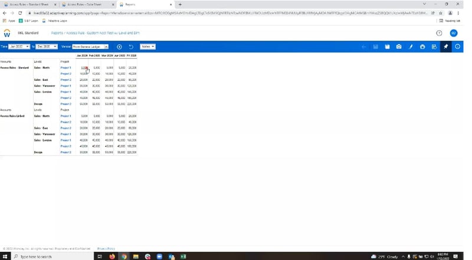The image size is (472, 260).
Task: Toggle the pin icon in blue toolbar
Action: [x=445, y=47]
